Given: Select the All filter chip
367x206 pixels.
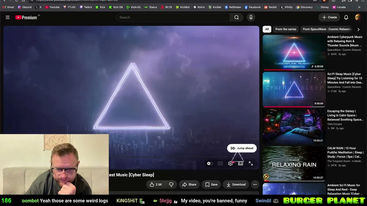Looking at the screenshot, I should [267, 29].
